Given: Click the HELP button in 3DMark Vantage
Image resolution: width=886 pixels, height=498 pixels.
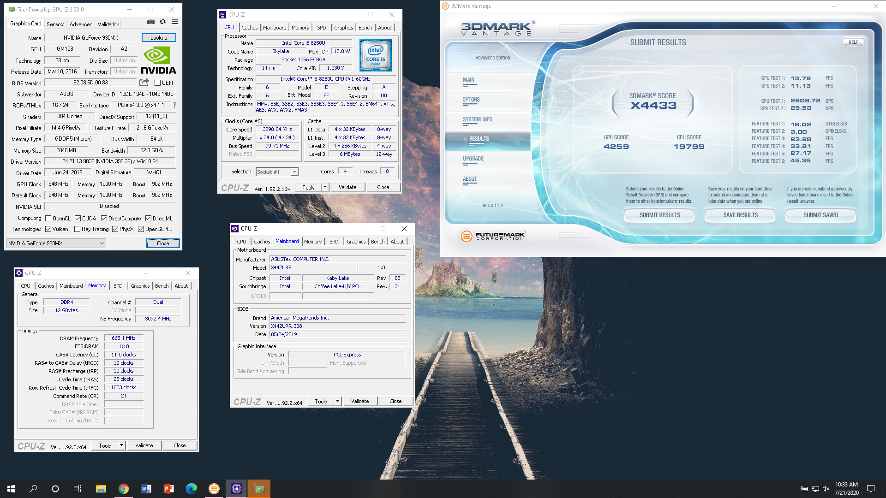Looking at the screenshot, I should point(853,42).
